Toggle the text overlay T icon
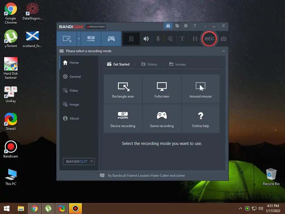The width and height of the screenshot is (285, 214). point(182,39)
